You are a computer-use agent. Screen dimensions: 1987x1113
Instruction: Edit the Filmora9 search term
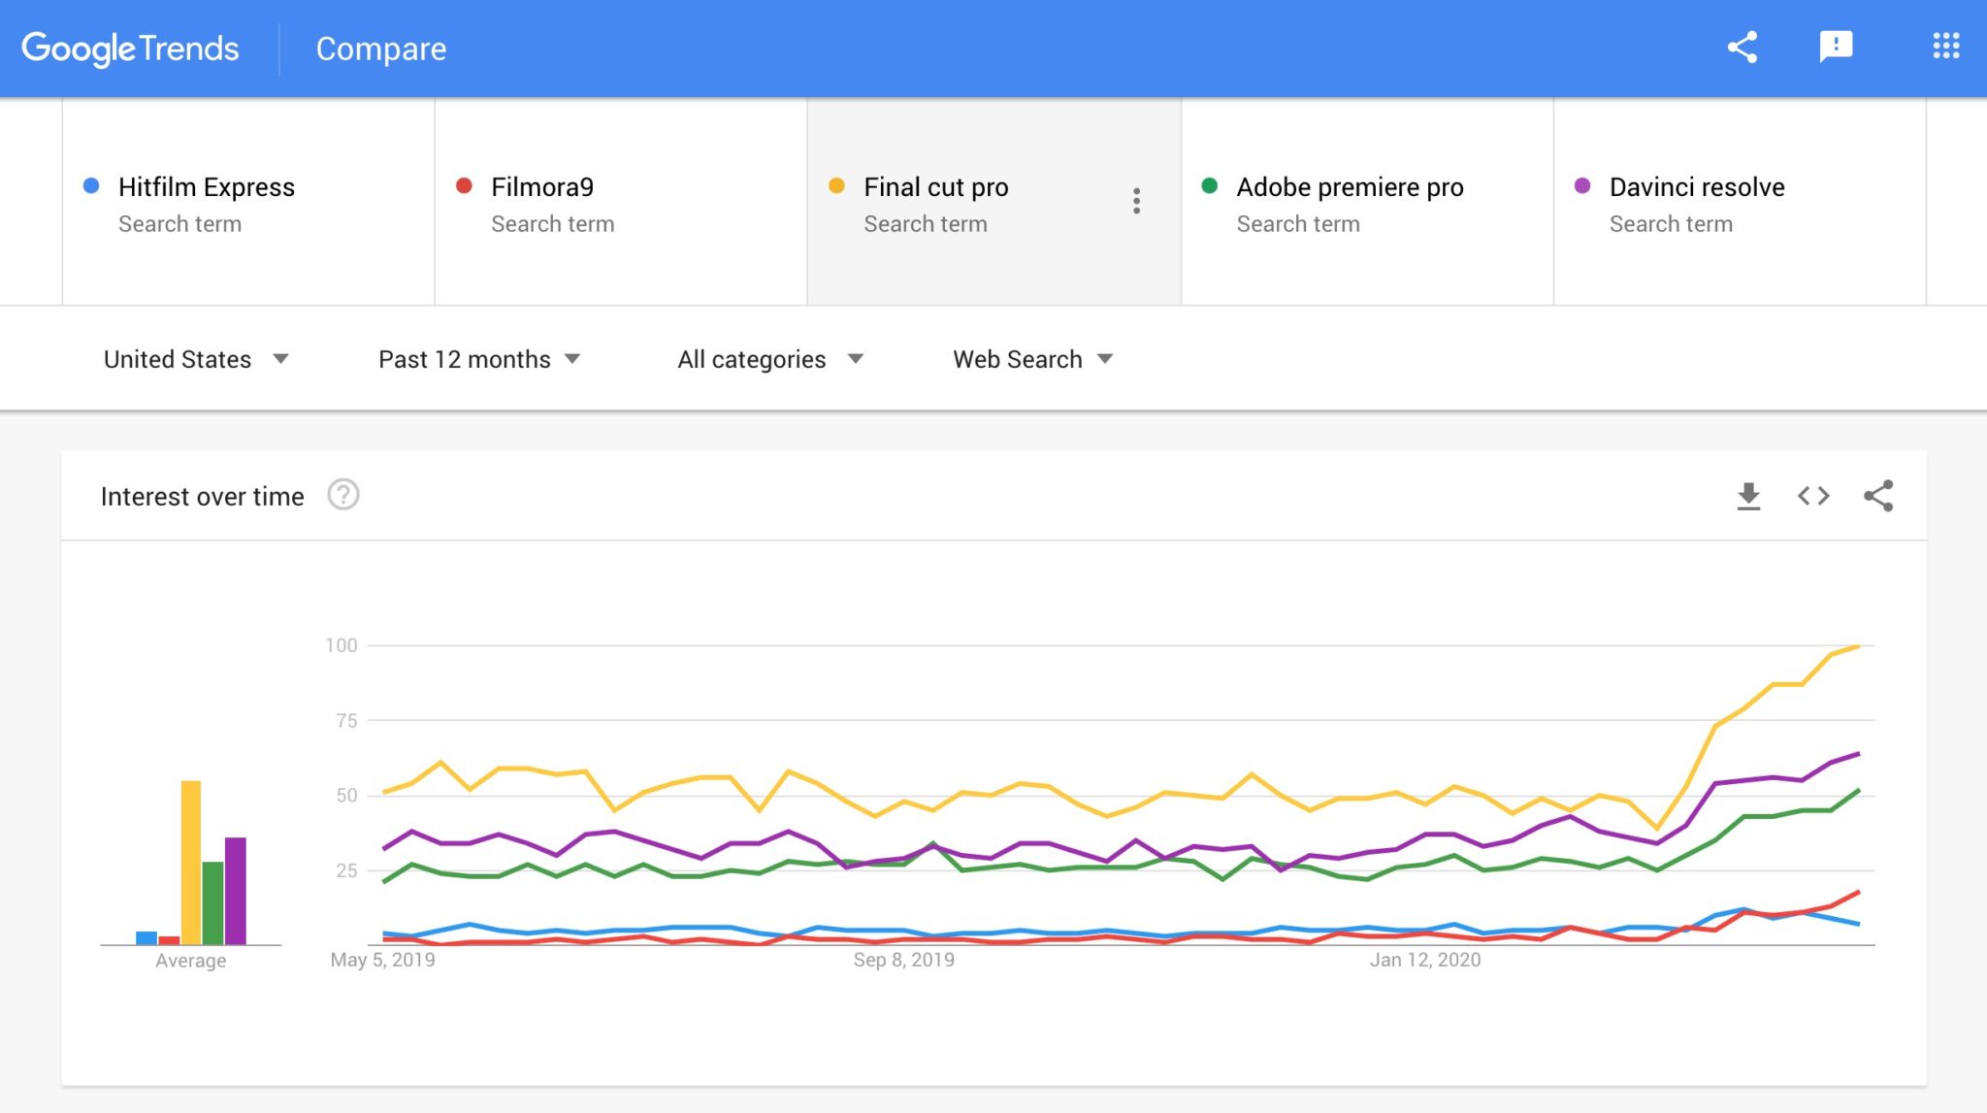(x=541, y=187)
